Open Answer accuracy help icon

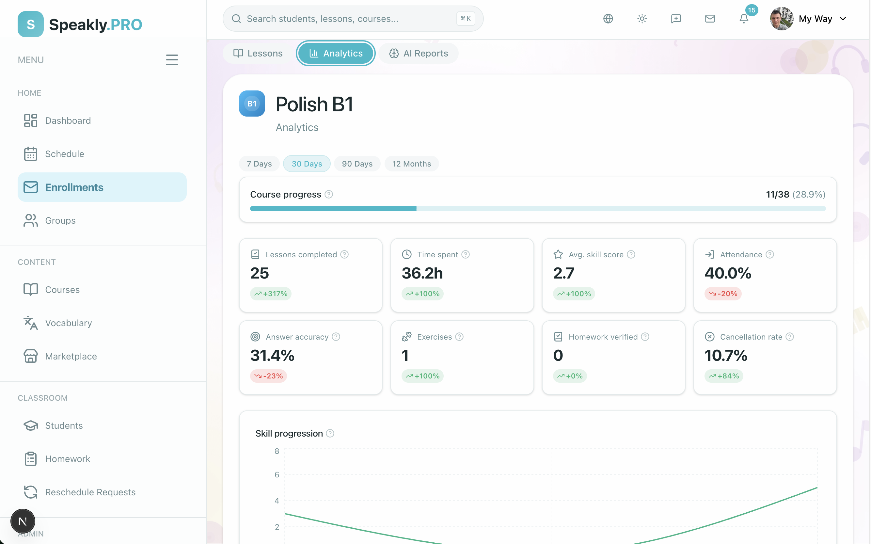click(x=336, y=337)
